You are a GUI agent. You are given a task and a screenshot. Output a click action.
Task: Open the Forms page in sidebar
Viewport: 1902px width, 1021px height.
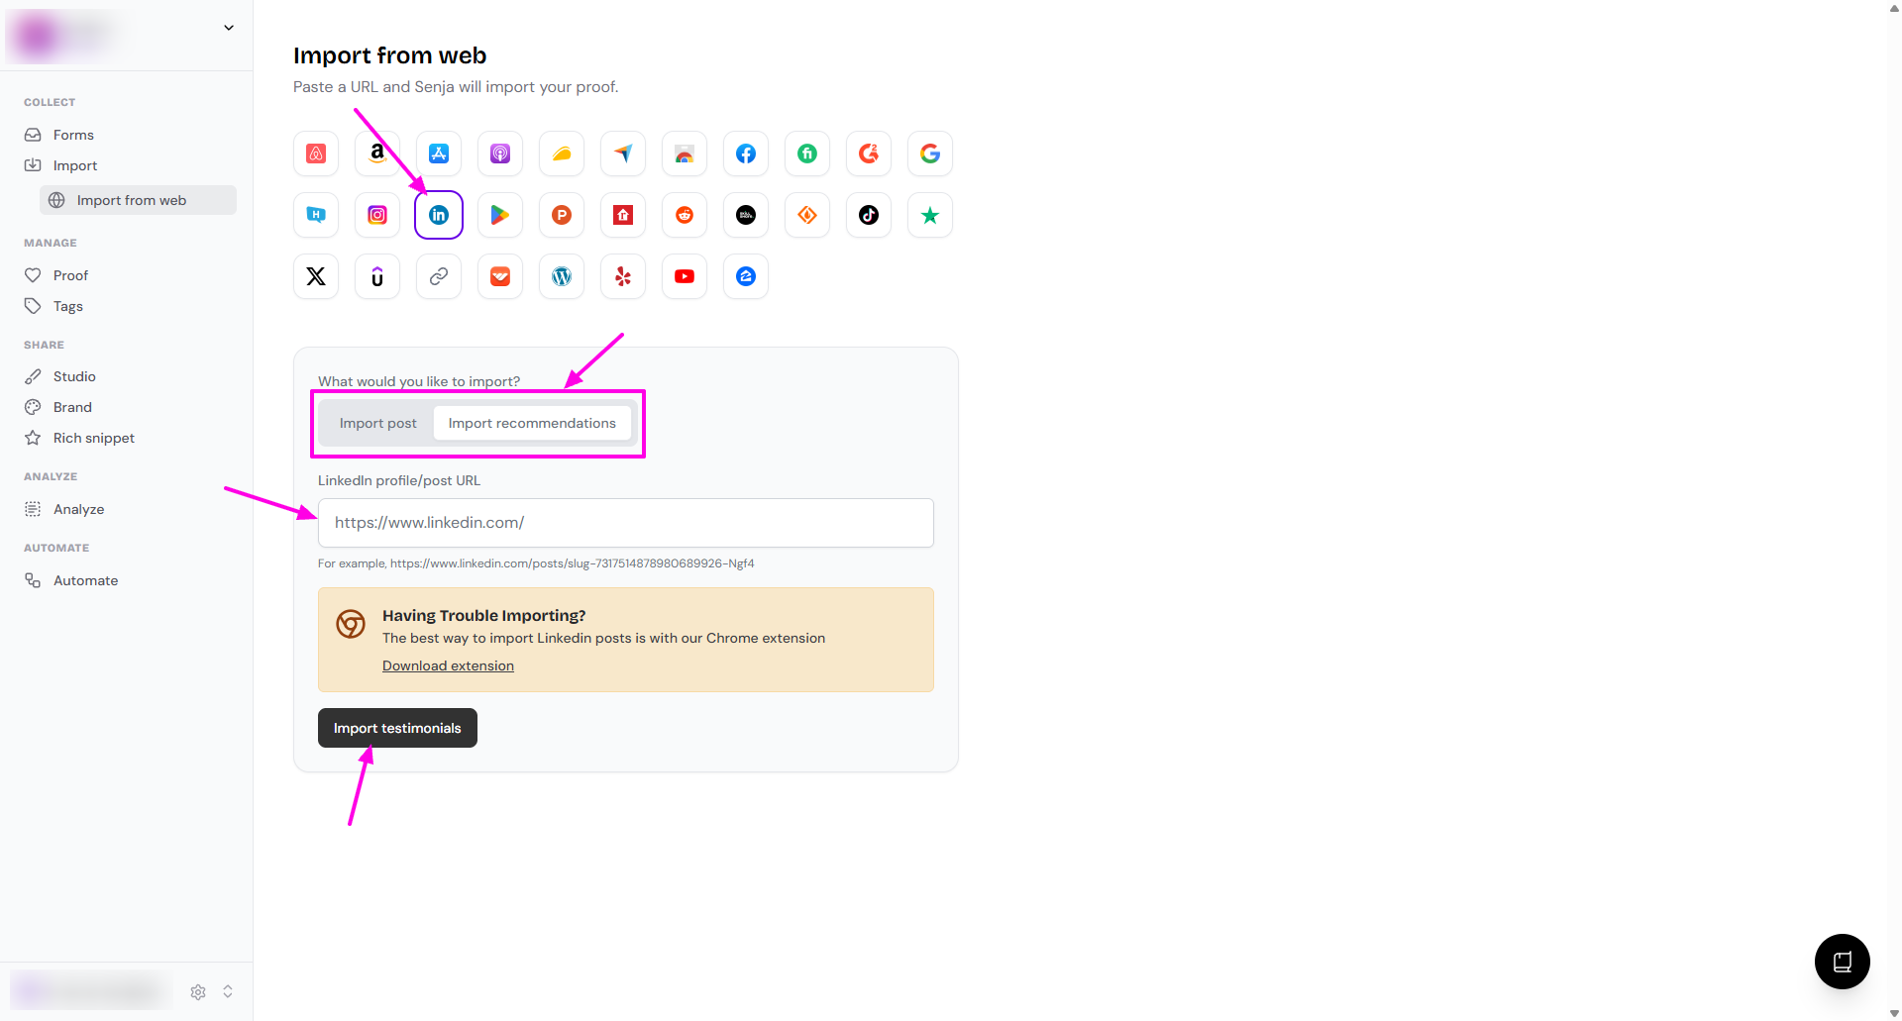[x=73, y=135]
